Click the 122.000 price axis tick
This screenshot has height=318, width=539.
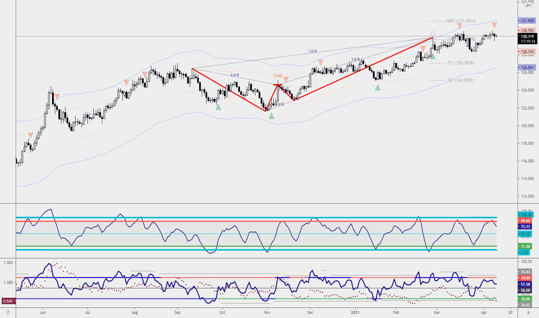coord(527,108)
